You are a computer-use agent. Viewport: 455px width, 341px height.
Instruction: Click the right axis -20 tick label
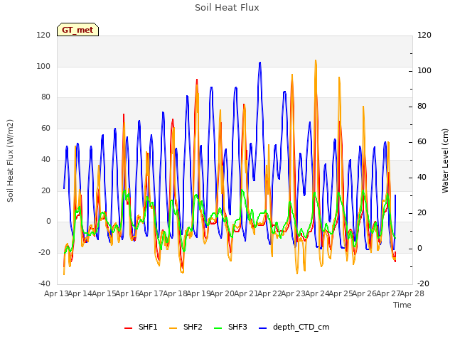423,283
